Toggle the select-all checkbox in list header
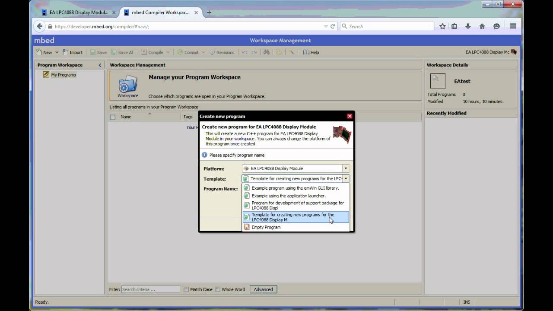553x311 pixels. coord(113,117)
